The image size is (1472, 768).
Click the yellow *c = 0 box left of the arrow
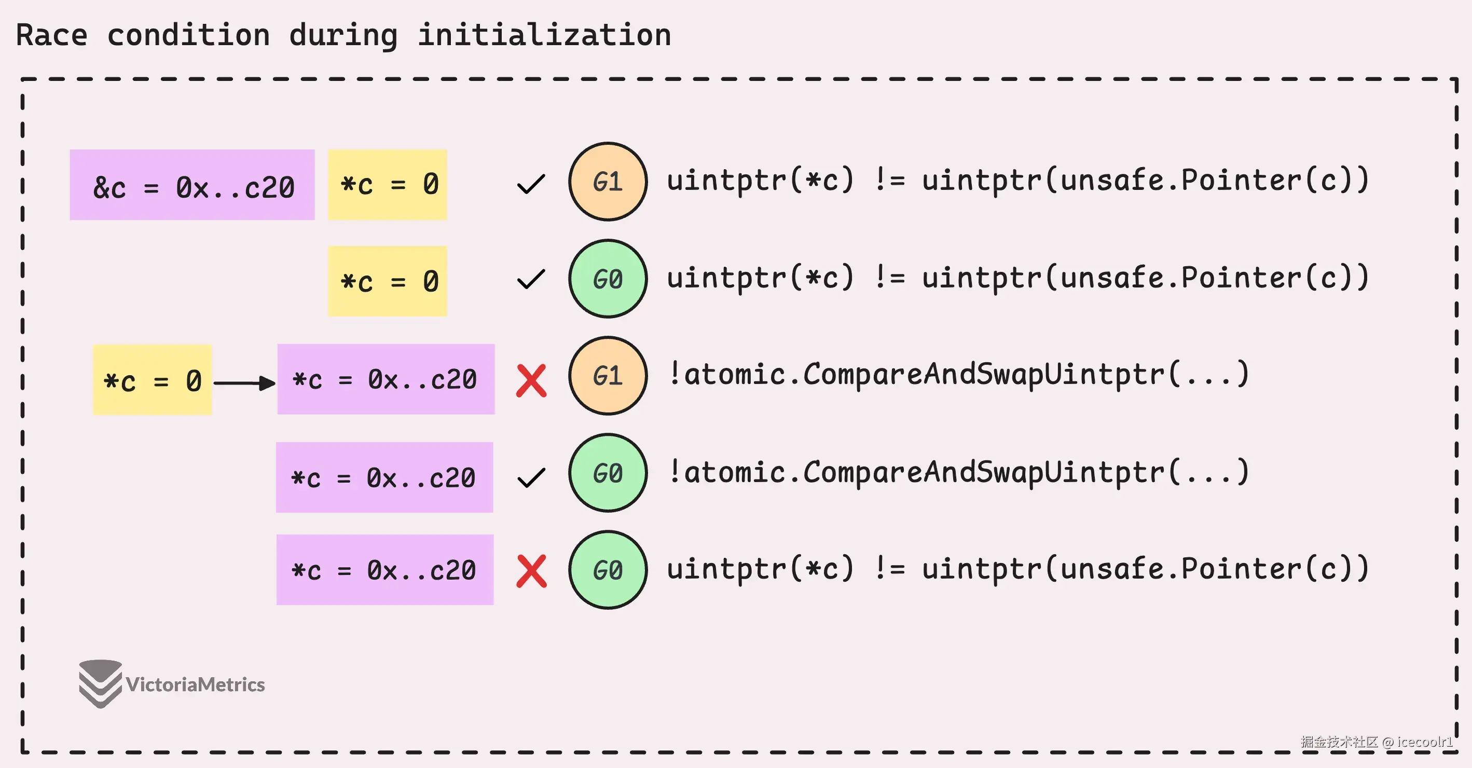152,380
